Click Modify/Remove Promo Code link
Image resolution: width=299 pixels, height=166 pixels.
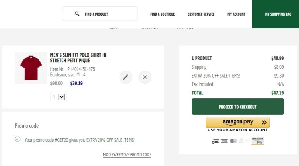[x=127, y=155]
